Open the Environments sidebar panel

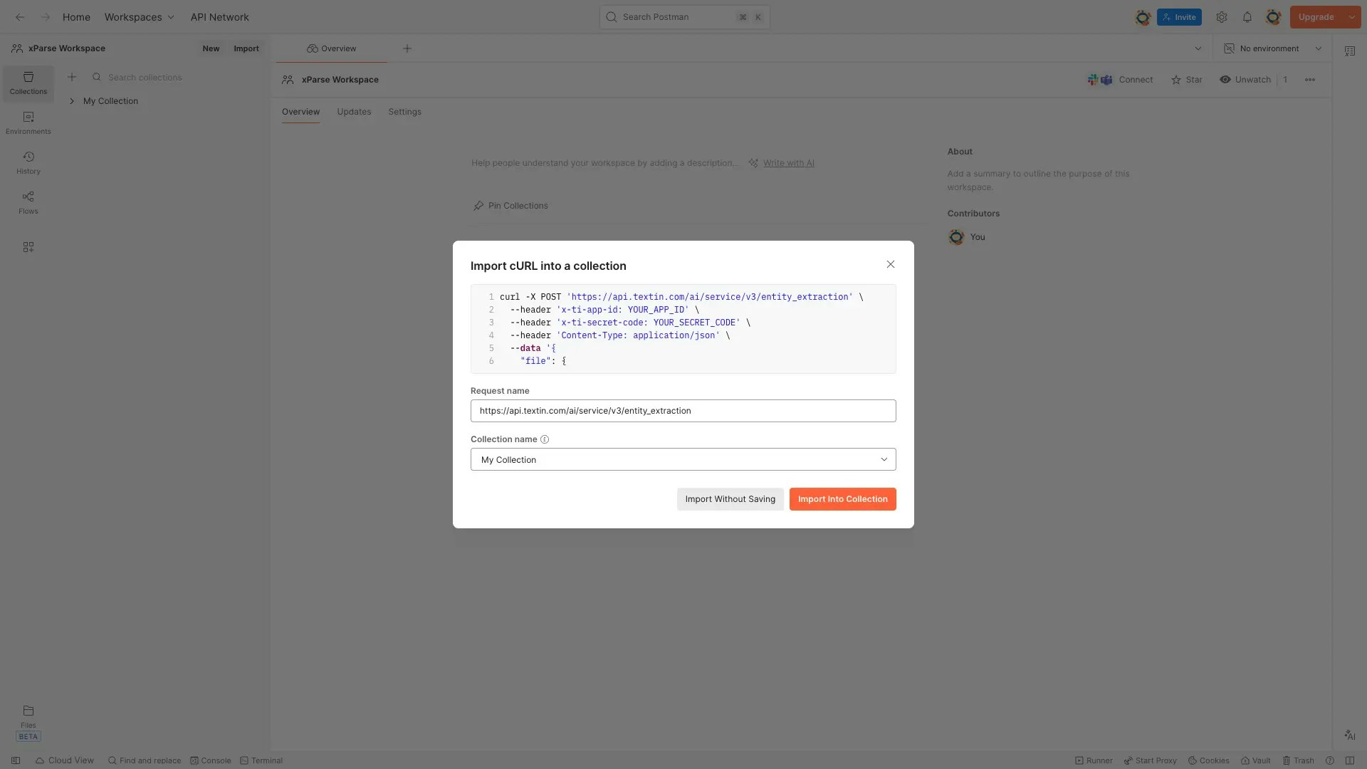[28, 122]
